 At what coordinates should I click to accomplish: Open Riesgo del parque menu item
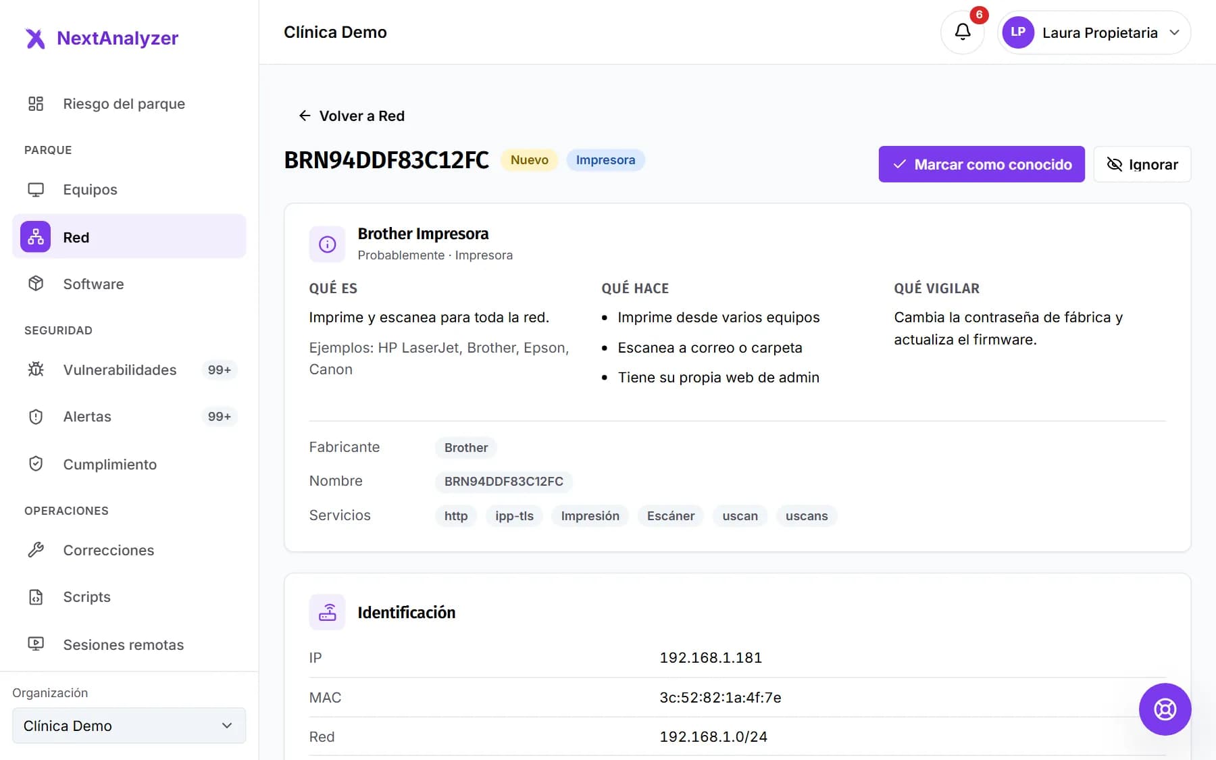coord(129,103)
